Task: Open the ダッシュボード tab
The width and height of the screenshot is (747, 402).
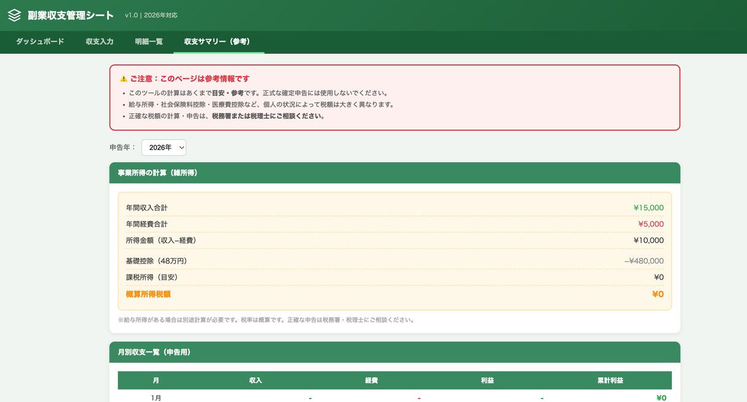Action: [x=40, y=42]
